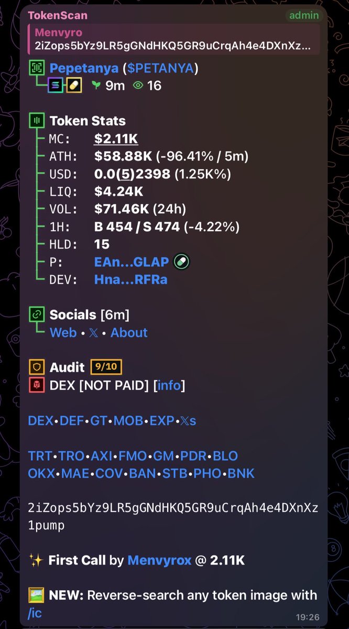Tap the LIQ value $4.24K

pos(119,191)
